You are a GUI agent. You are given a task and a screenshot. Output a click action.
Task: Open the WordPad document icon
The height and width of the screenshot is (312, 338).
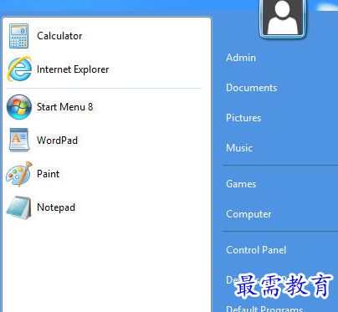click(x=19, y=141)
